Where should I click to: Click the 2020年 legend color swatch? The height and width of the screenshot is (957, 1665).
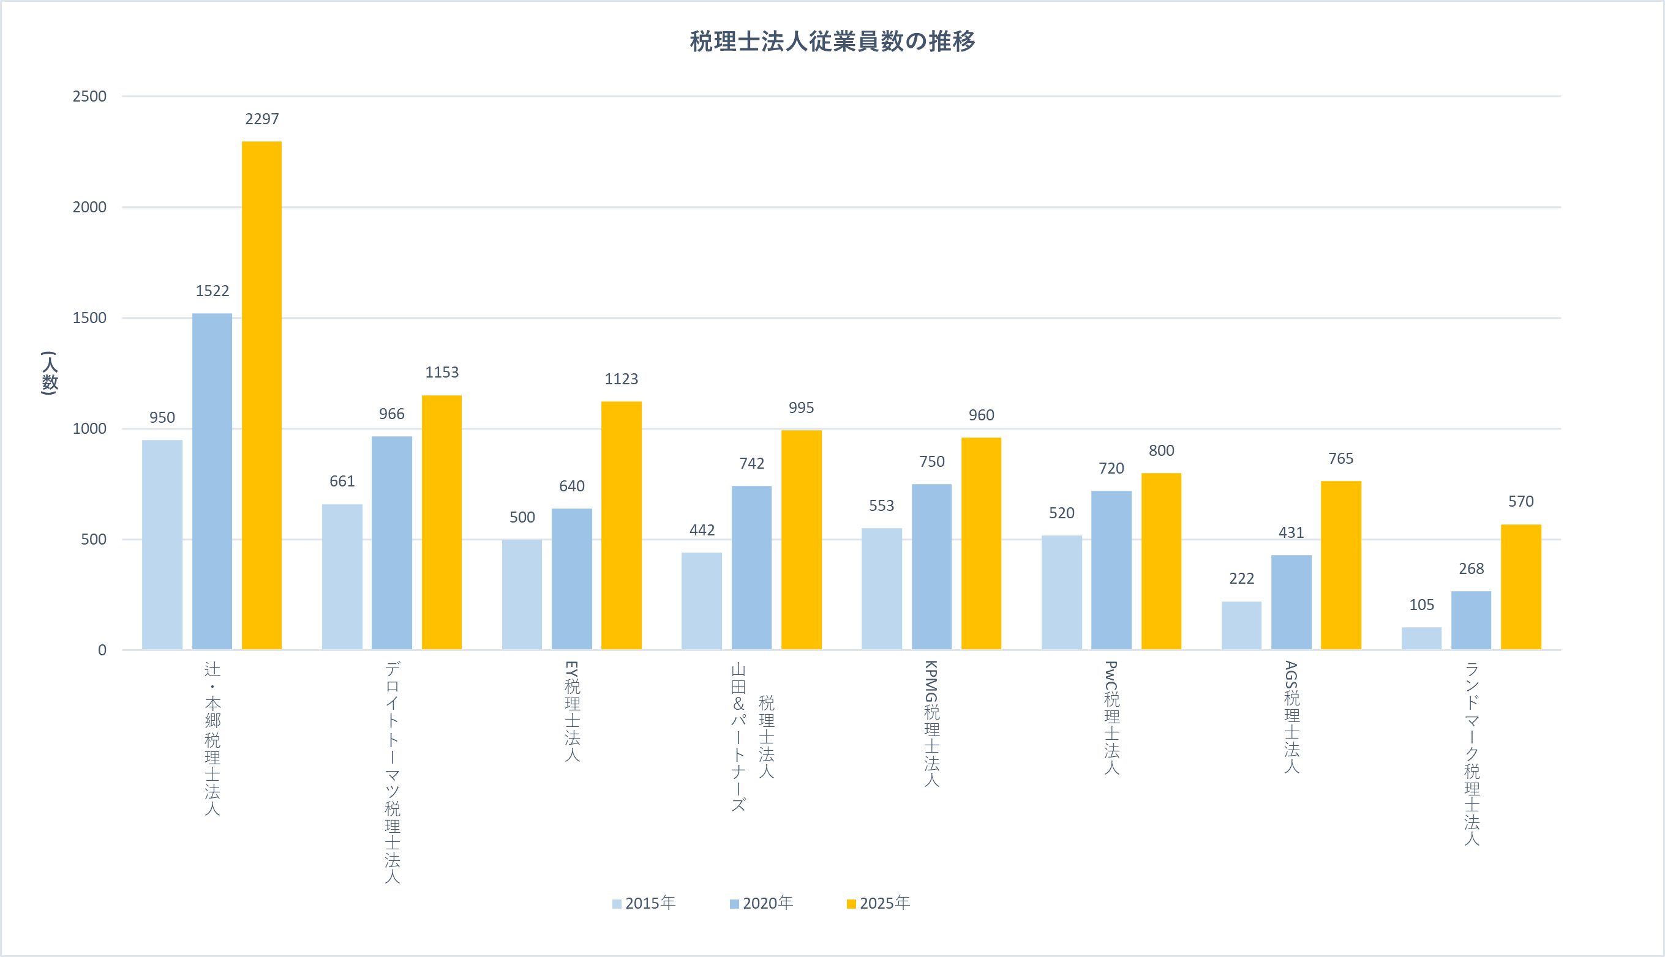click(734, 904)
